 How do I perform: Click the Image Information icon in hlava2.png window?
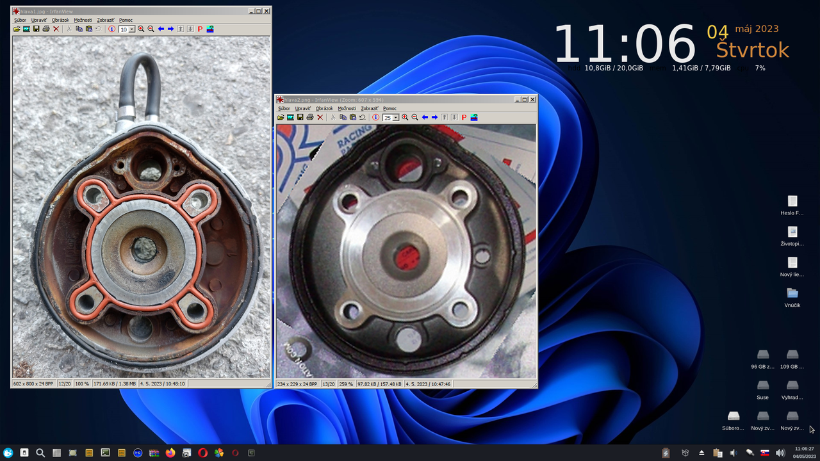coord(375,117)
